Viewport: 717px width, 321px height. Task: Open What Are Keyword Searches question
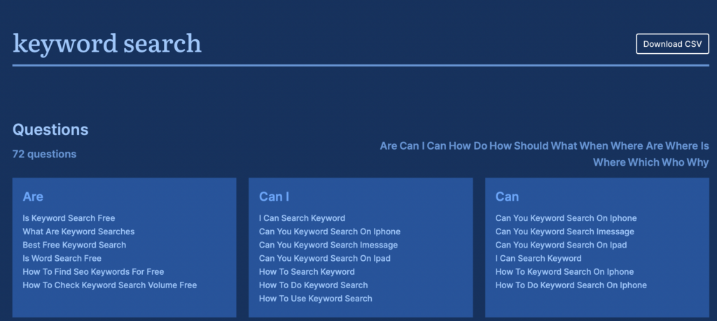[x=78, y=231]
